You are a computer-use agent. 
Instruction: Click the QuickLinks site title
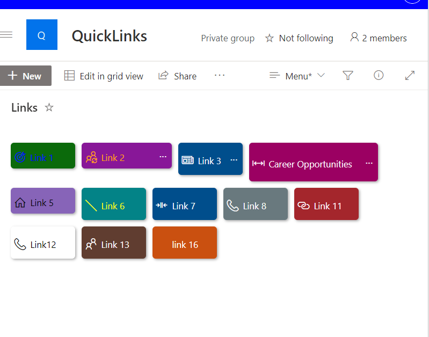coord(110,36)
